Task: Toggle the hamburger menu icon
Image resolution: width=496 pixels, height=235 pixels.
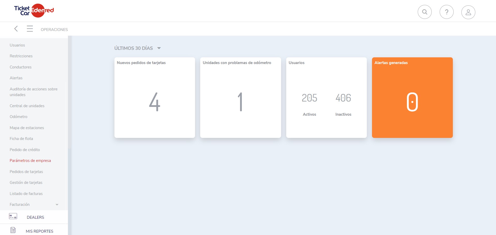Action: point(30,29)
